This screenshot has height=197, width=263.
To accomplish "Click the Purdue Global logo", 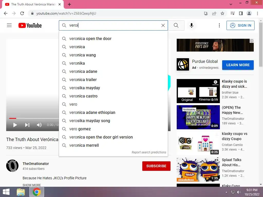I will click(183, 64).
